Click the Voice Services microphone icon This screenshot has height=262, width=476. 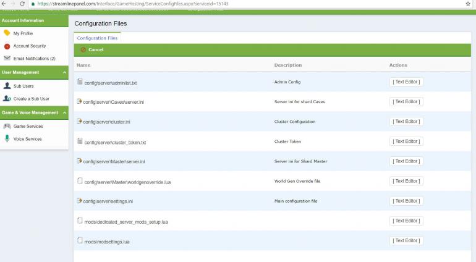(7, 139)
